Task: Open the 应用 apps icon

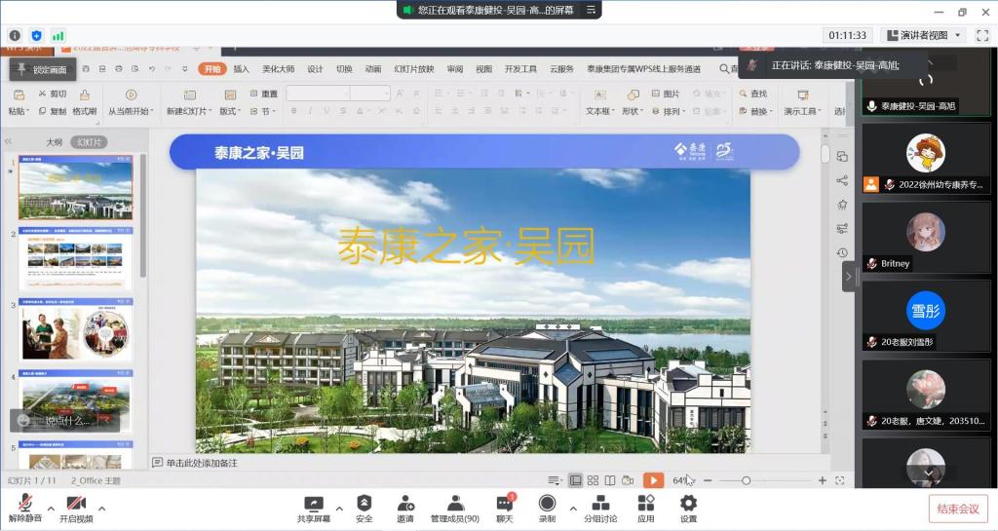Action: (645, 508)
